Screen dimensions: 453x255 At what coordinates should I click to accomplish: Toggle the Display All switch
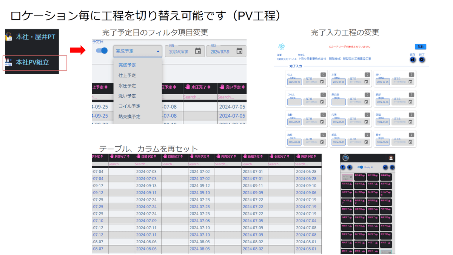[x=360, y=167]
